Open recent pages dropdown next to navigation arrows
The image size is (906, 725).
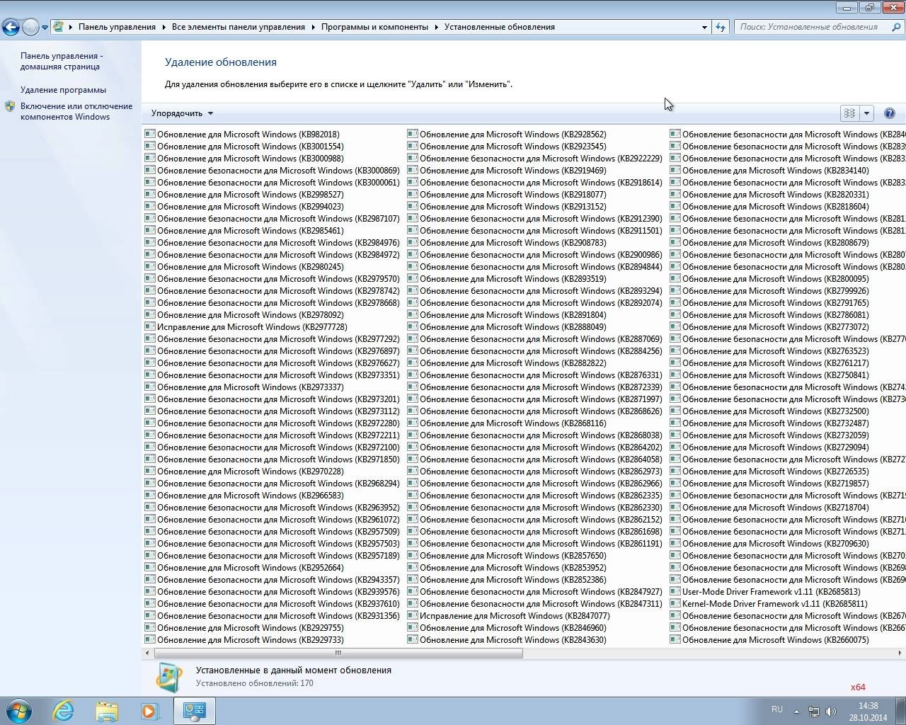point(45,28)
